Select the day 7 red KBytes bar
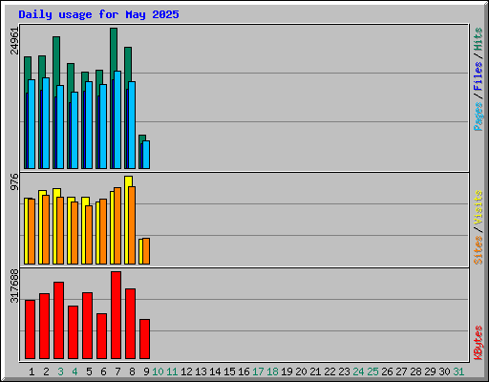Viewport: 489px width, 382px height. click(x=116, y=315)
